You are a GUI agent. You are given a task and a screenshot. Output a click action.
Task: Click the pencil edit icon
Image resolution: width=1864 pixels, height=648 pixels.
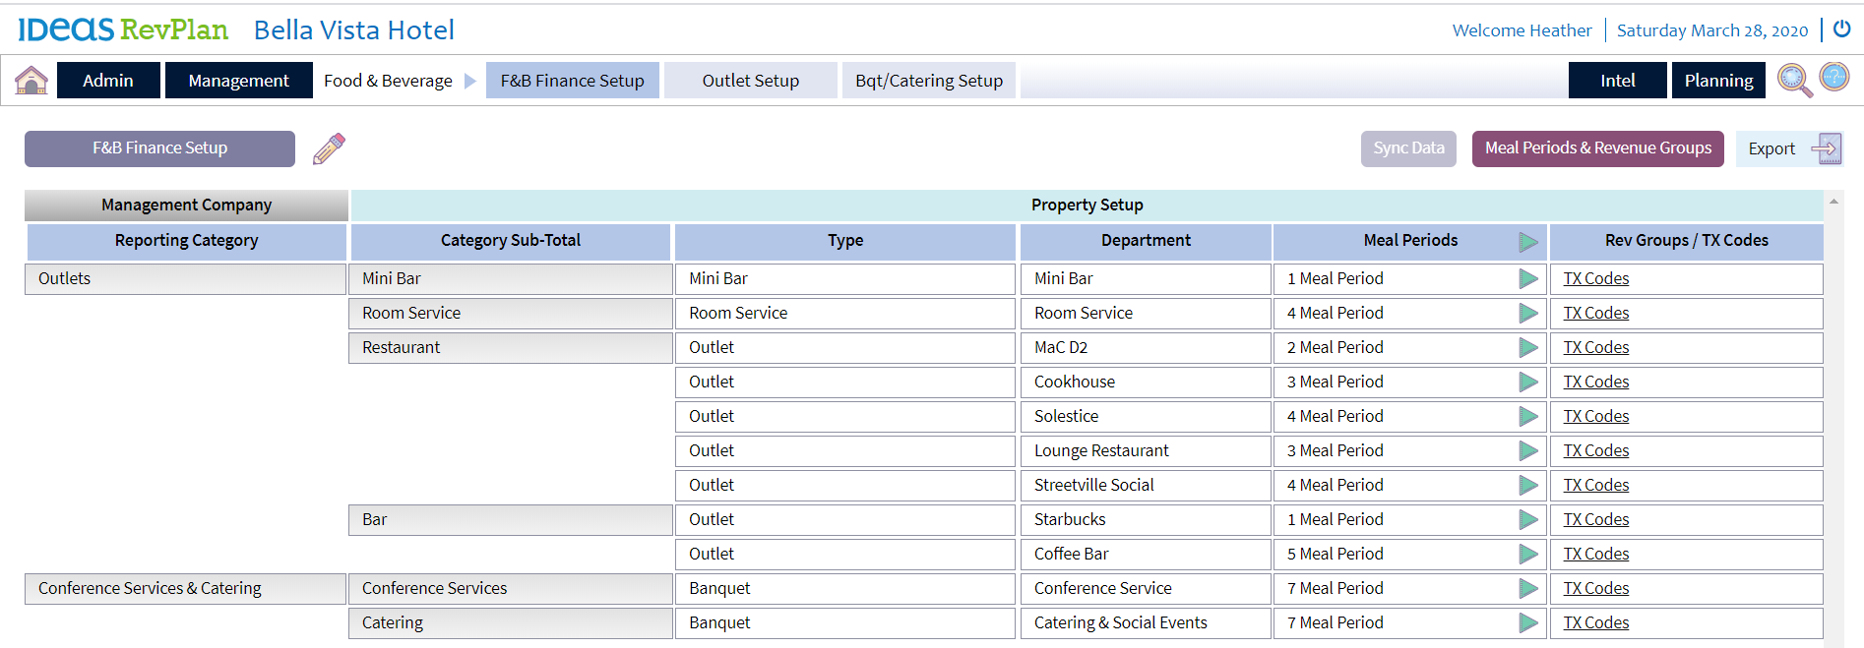click(x=329, y=148)
